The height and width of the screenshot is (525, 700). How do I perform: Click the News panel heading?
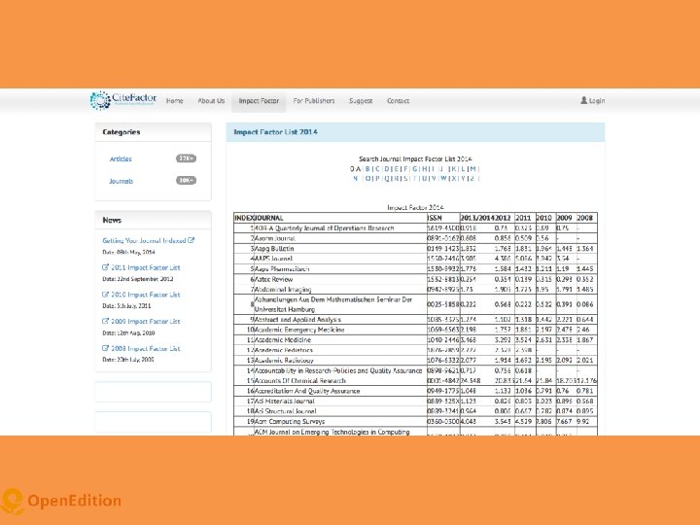pos(112,220)
